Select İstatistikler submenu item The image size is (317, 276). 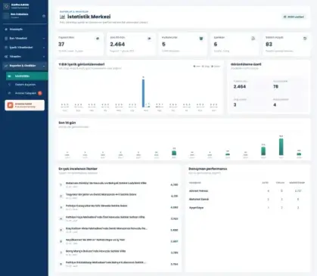(26, 76)
